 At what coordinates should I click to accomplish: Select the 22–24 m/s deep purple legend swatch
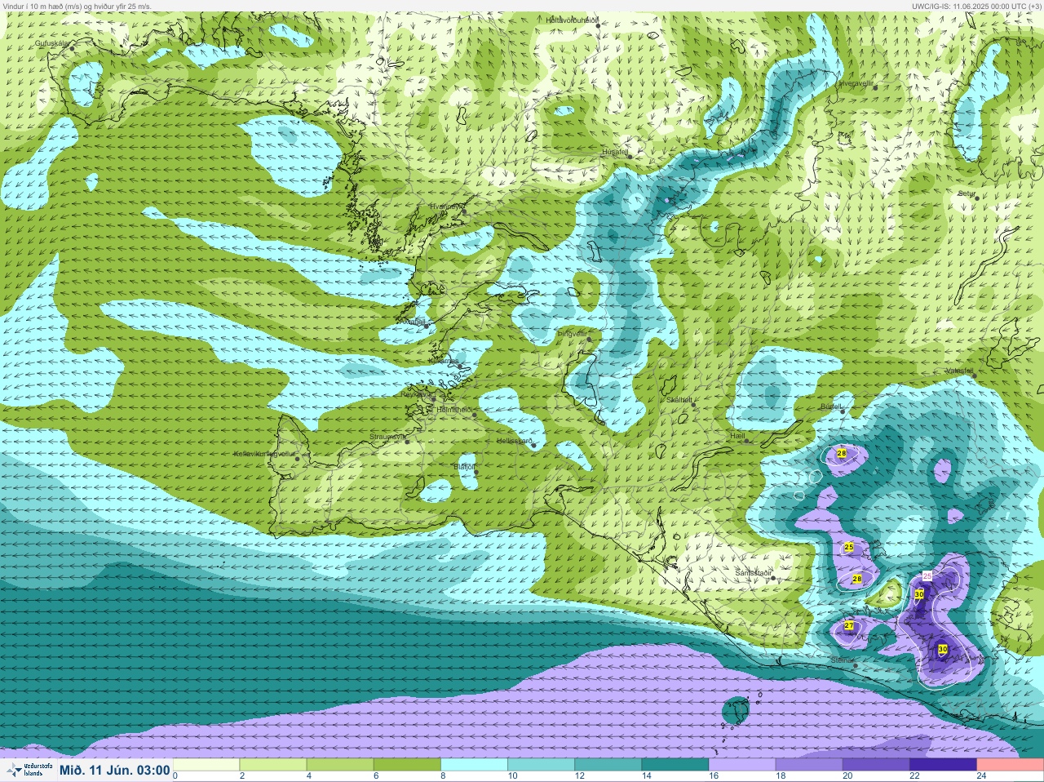click(x=943, y=765)
